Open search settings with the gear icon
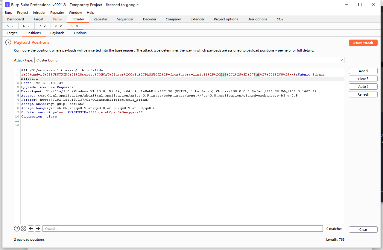Image resolution: width=383 pixels, height=250 pixels. (24, 229)
